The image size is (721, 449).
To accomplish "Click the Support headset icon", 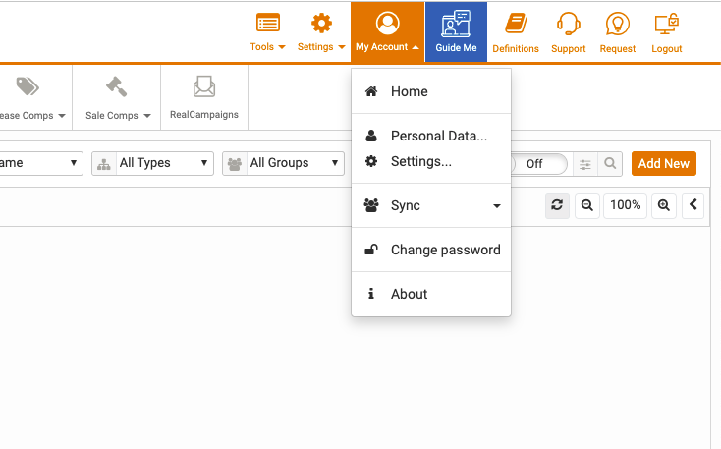I will pos(569,24).
